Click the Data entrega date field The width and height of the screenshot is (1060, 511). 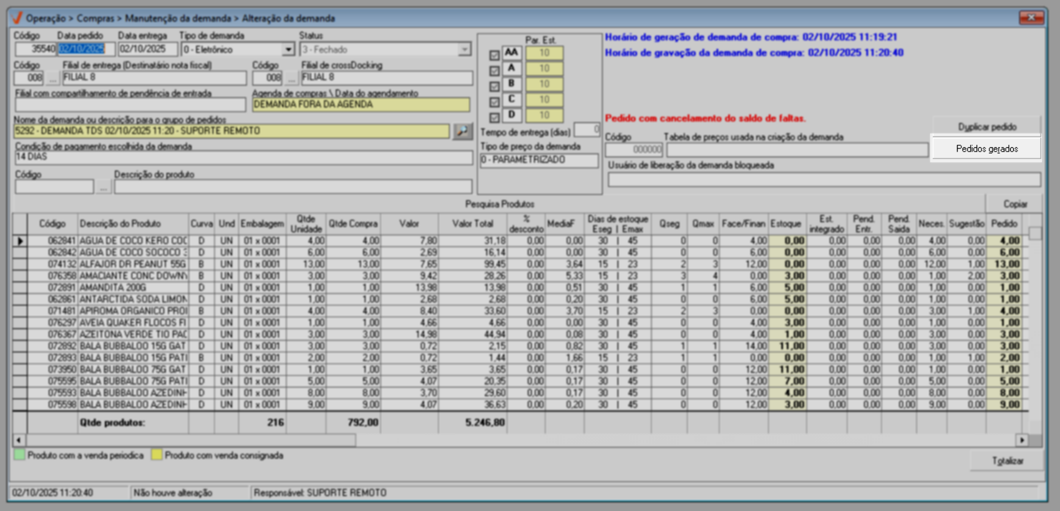tap(147, 49)
